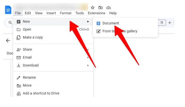Viewport: 185px width, 107px height.
Task: Click the move to folder icon
Action: point(101,8)
